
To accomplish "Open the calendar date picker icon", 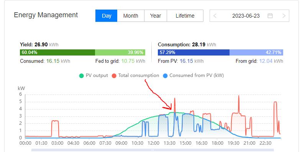I will [270, 16].
